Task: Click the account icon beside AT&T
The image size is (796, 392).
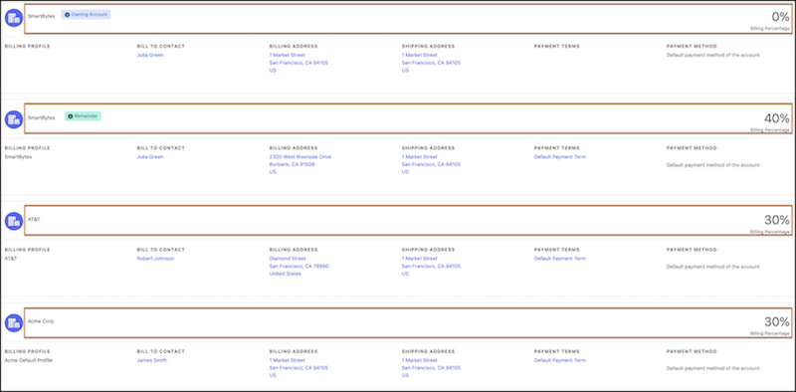Action: tap(14, 222)
